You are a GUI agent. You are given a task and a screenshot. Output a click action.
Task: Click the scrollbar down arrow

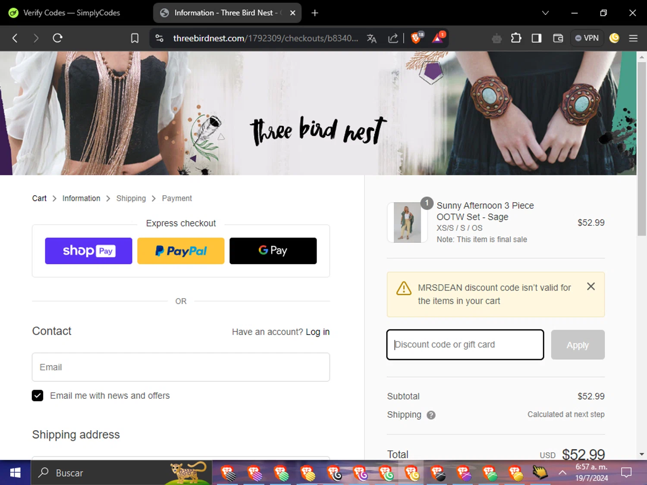(x=641, y=454)
